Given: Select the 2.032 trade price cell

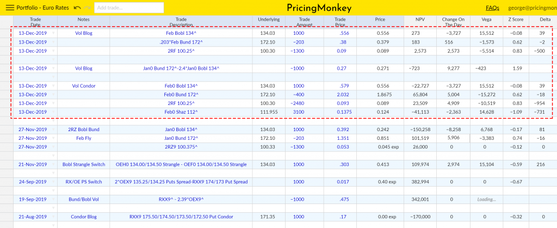Looking at the screenshot, I should [340, 95].
